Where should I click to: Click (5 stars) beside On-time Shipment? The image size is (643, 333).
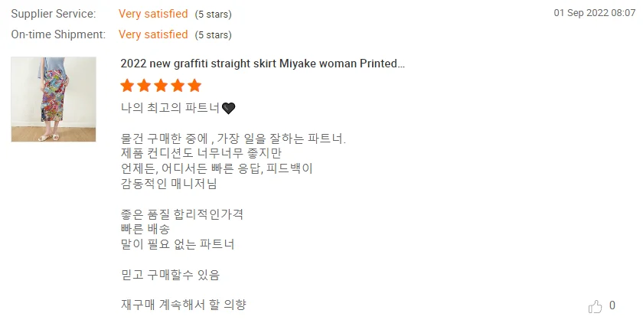click(x=213, y=35)
